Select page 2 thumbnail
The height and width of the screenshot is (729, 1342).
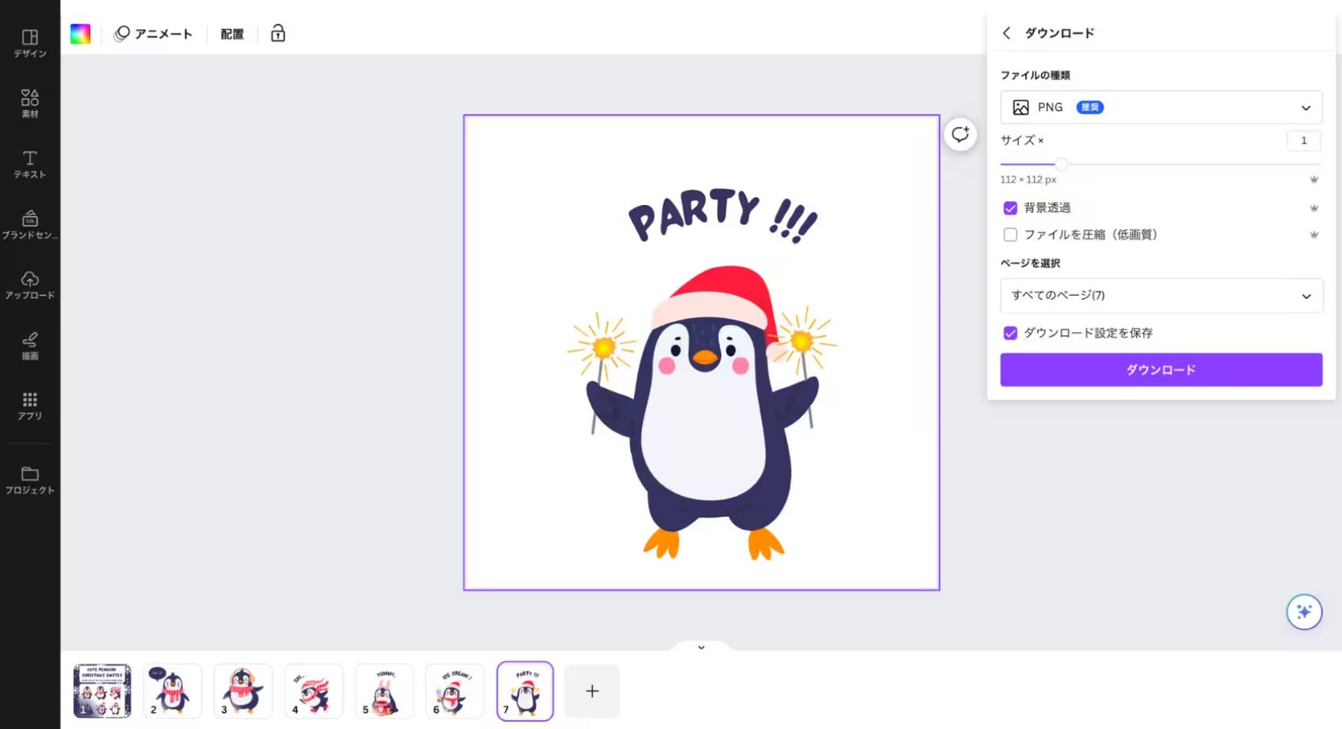click(x=173, y=691)
